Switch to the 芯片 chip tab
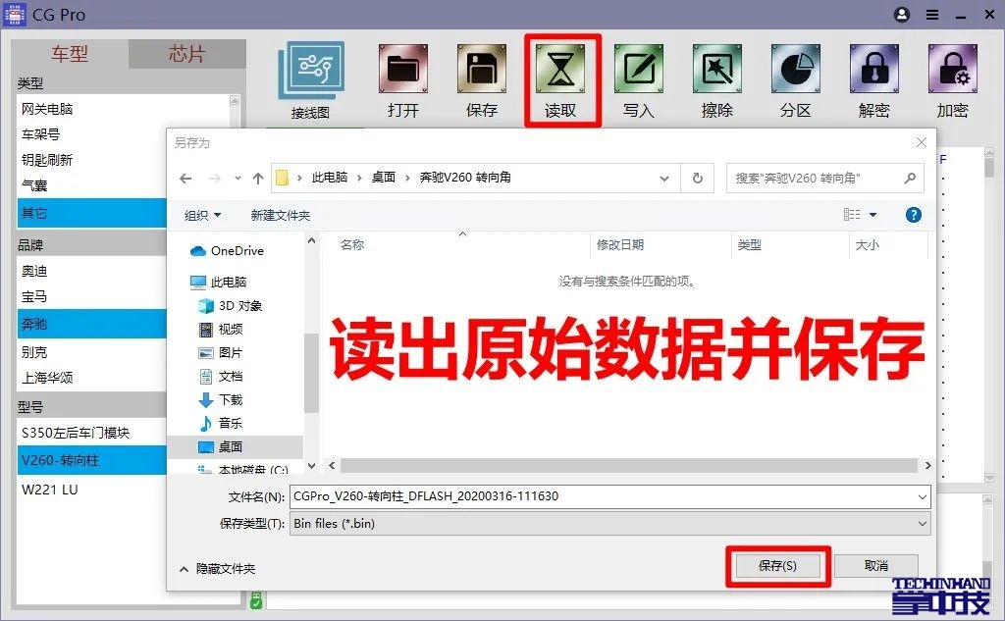Viewport: 1005px width, 621px height. [x=186, y=54]
